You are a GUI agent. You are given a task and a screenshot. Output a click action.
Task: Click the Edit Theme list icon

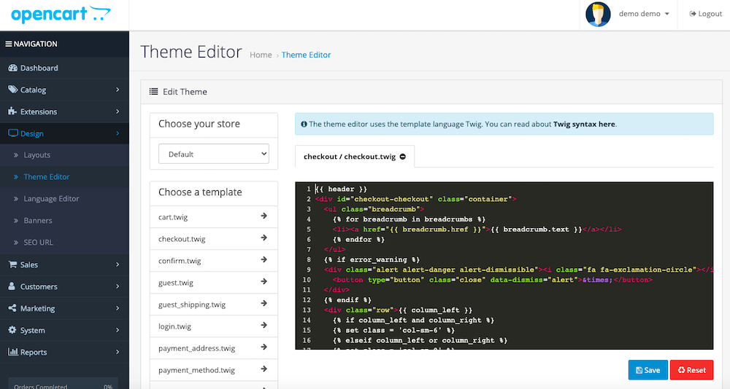(x=153, y=92)
